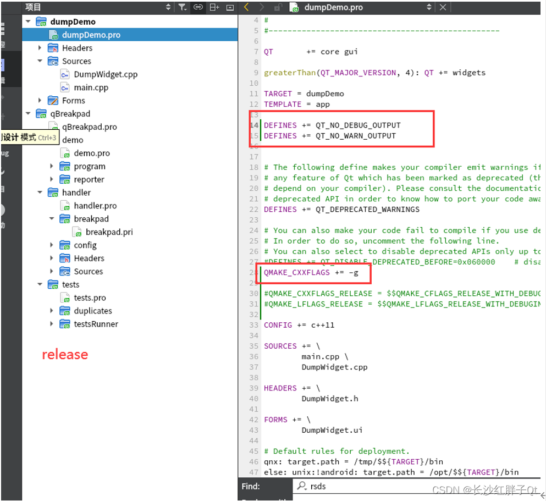Split the project panel view
Screen dimensions: 546x501
click(x=214, y=7)
